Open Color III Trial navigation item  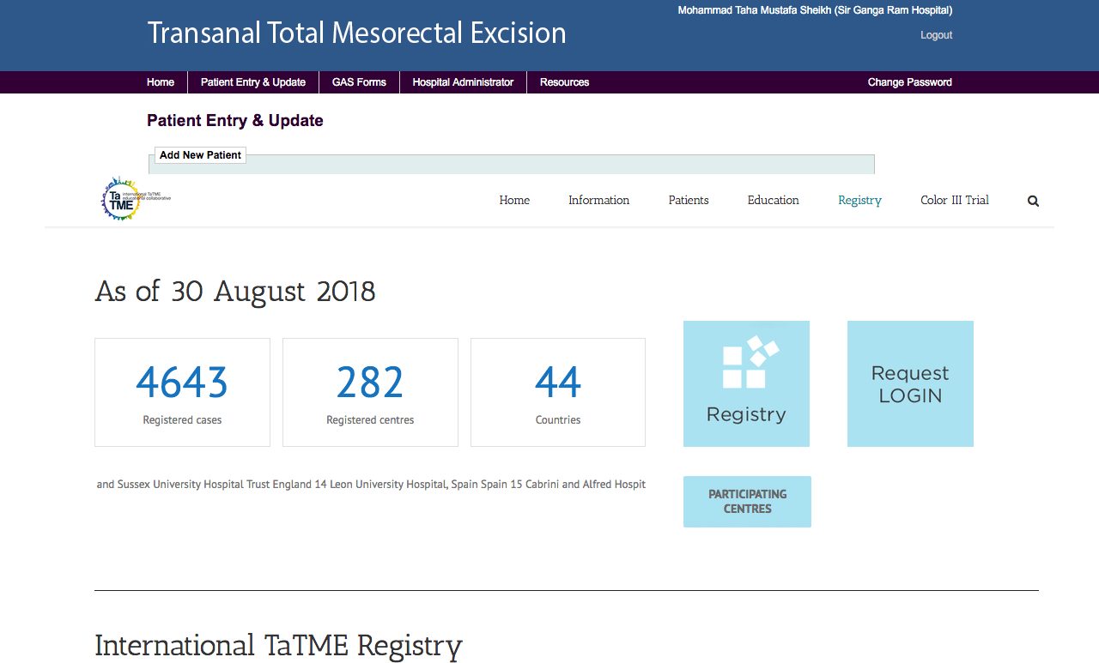point(955,200)
